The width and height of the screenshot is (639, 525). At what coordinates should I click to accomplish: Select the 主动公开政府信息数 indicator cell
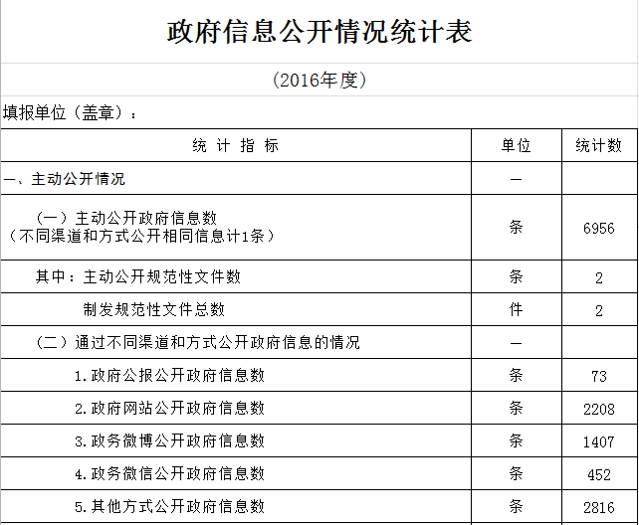[x=139, y=227]
